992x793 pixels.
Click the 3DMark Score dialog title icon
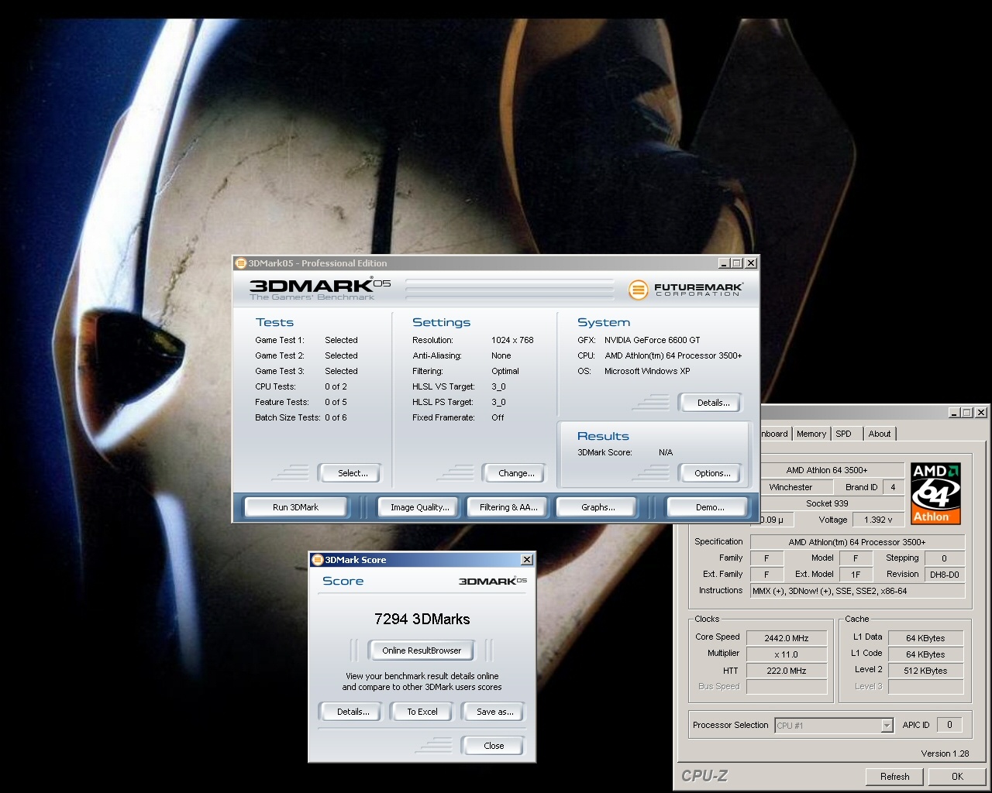pyautogui.click(x=317, y=560)
